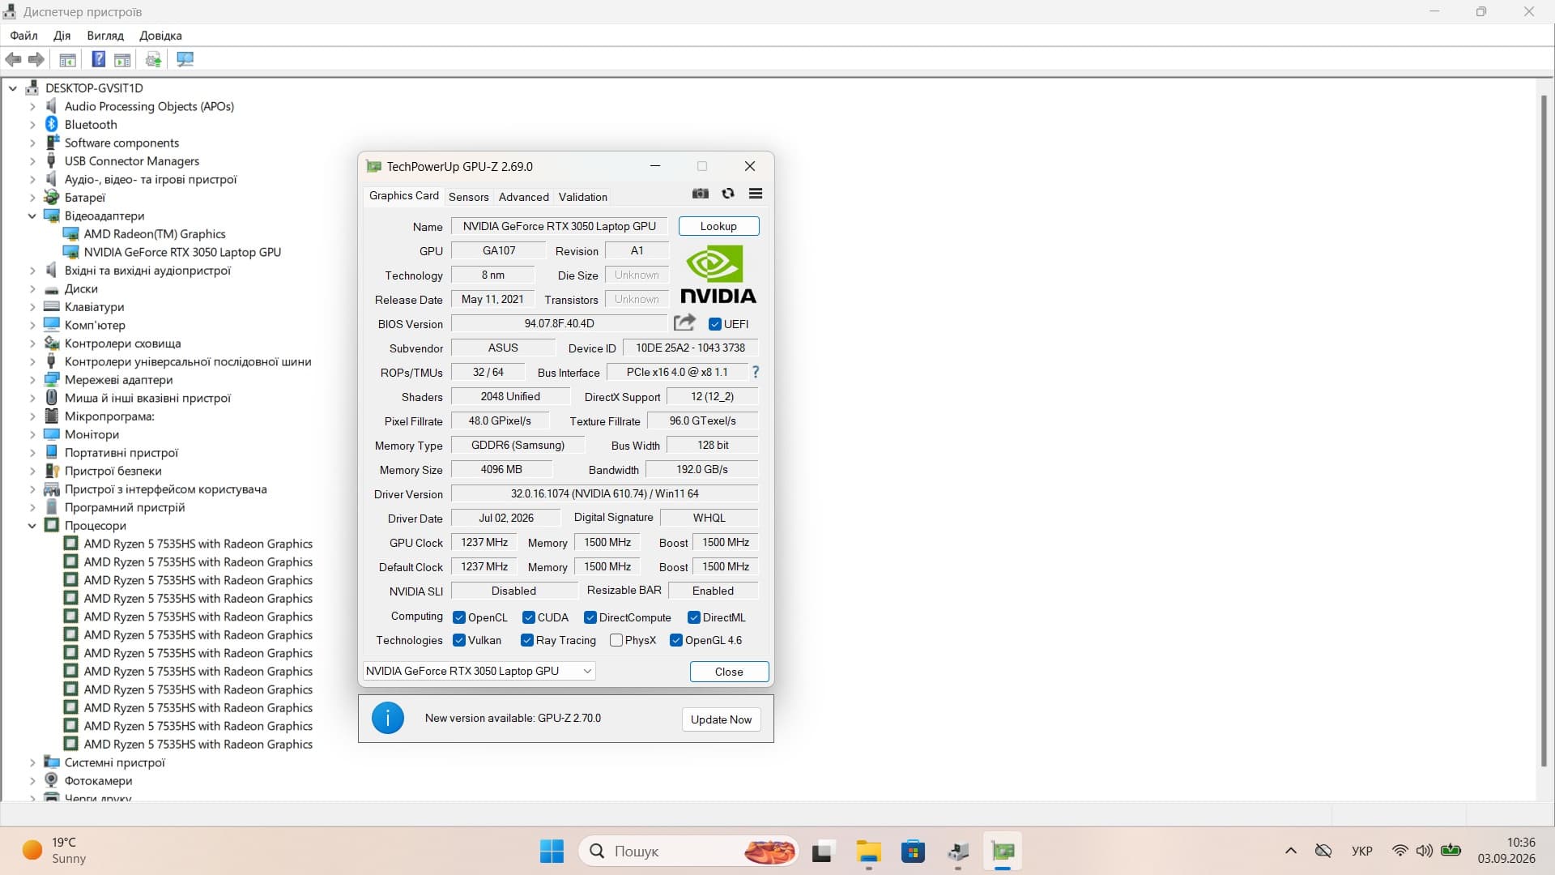1555x875 pixels.
Task: Expand the Монітори category
Action: 32,435
